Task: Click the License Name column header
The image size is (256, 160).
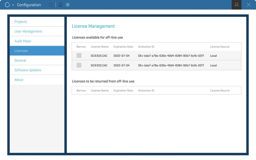Action: pyautogui.click(x=99, y=47)
